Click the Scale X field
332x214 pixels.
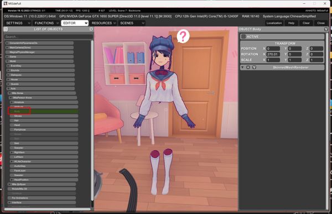click(273, 60)
